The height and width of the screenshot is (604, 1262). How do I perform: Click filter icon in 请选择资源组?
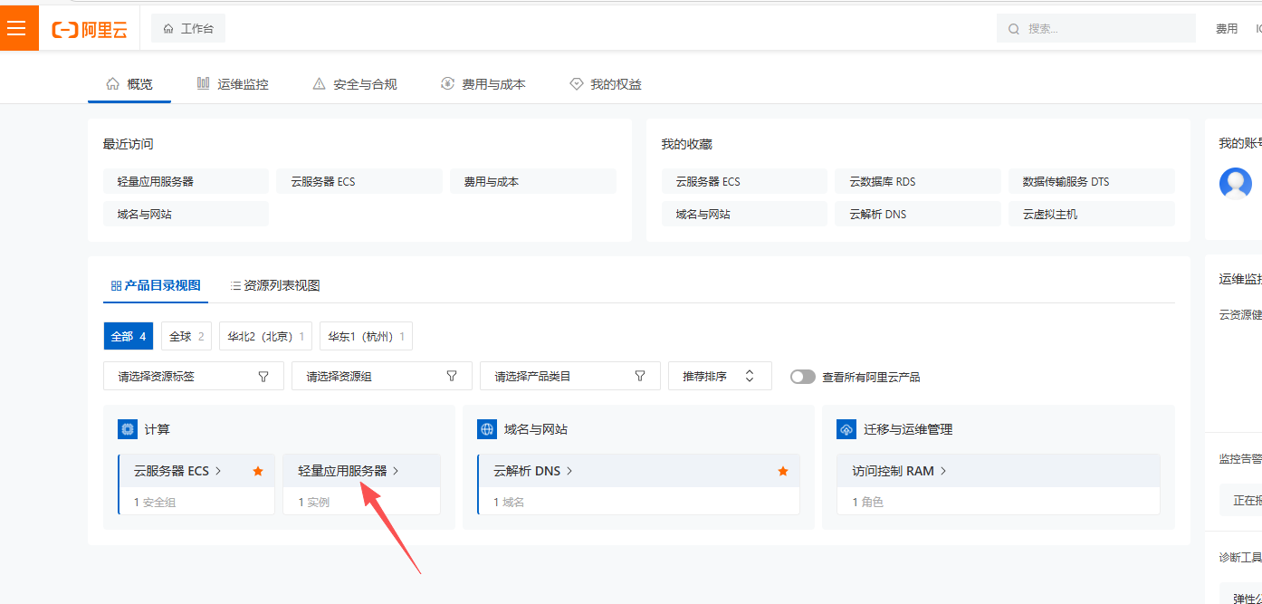[x=452, y=376]
